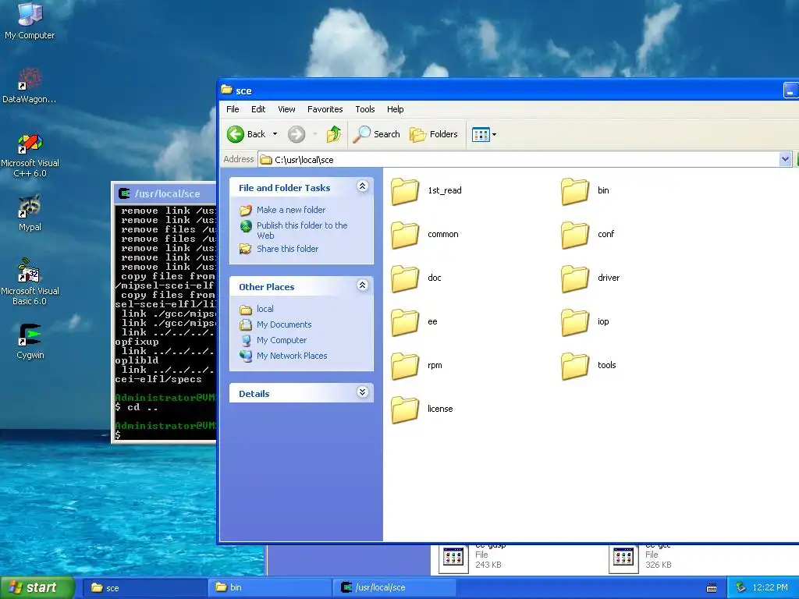Select Microsoft Visual C++ 6.0 shortcut
The width and height of the screenshot is (799, 599).
tap(30, 156)
